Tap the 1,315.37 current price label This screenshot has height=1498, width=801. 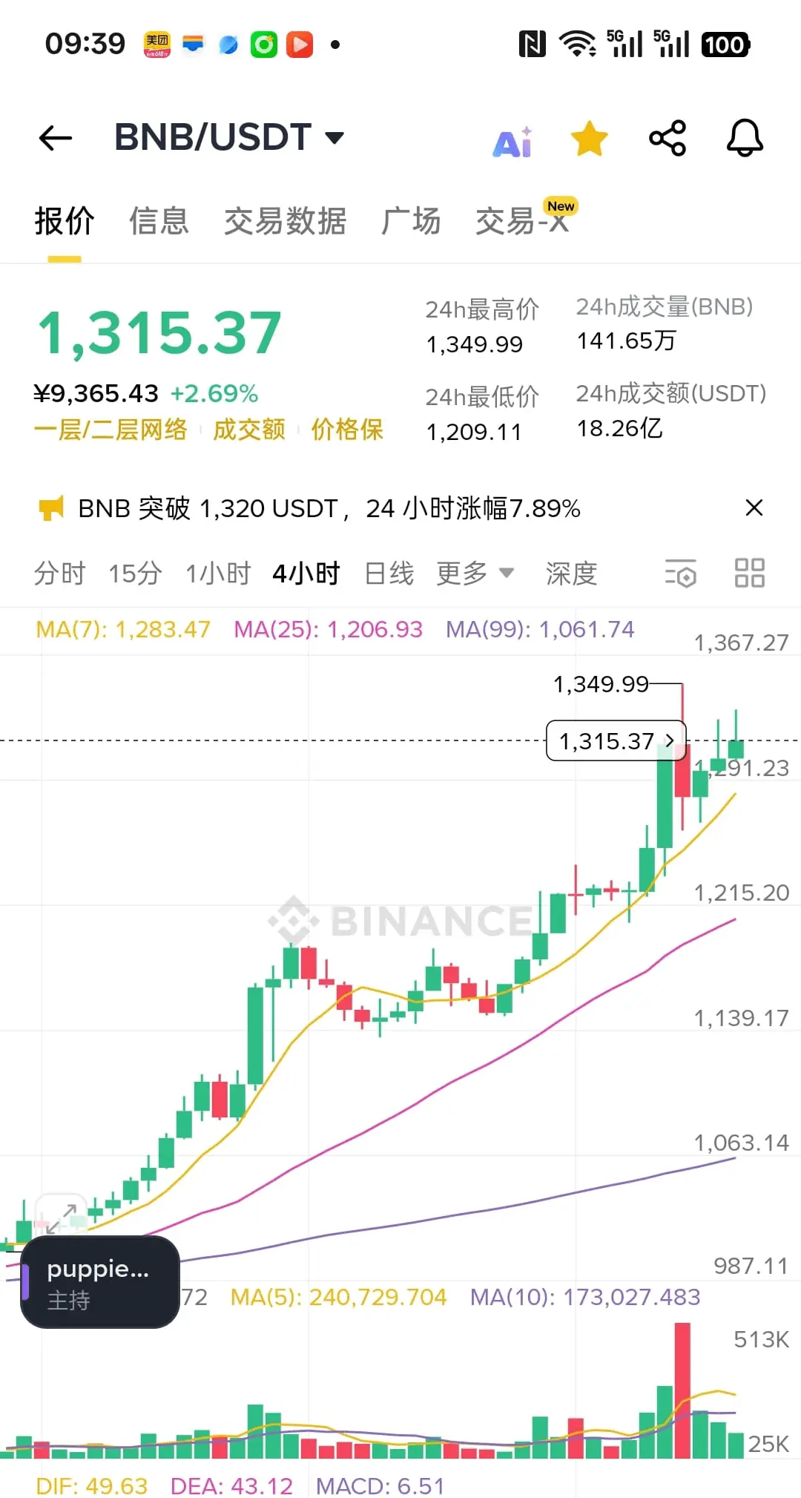point(616,740)
